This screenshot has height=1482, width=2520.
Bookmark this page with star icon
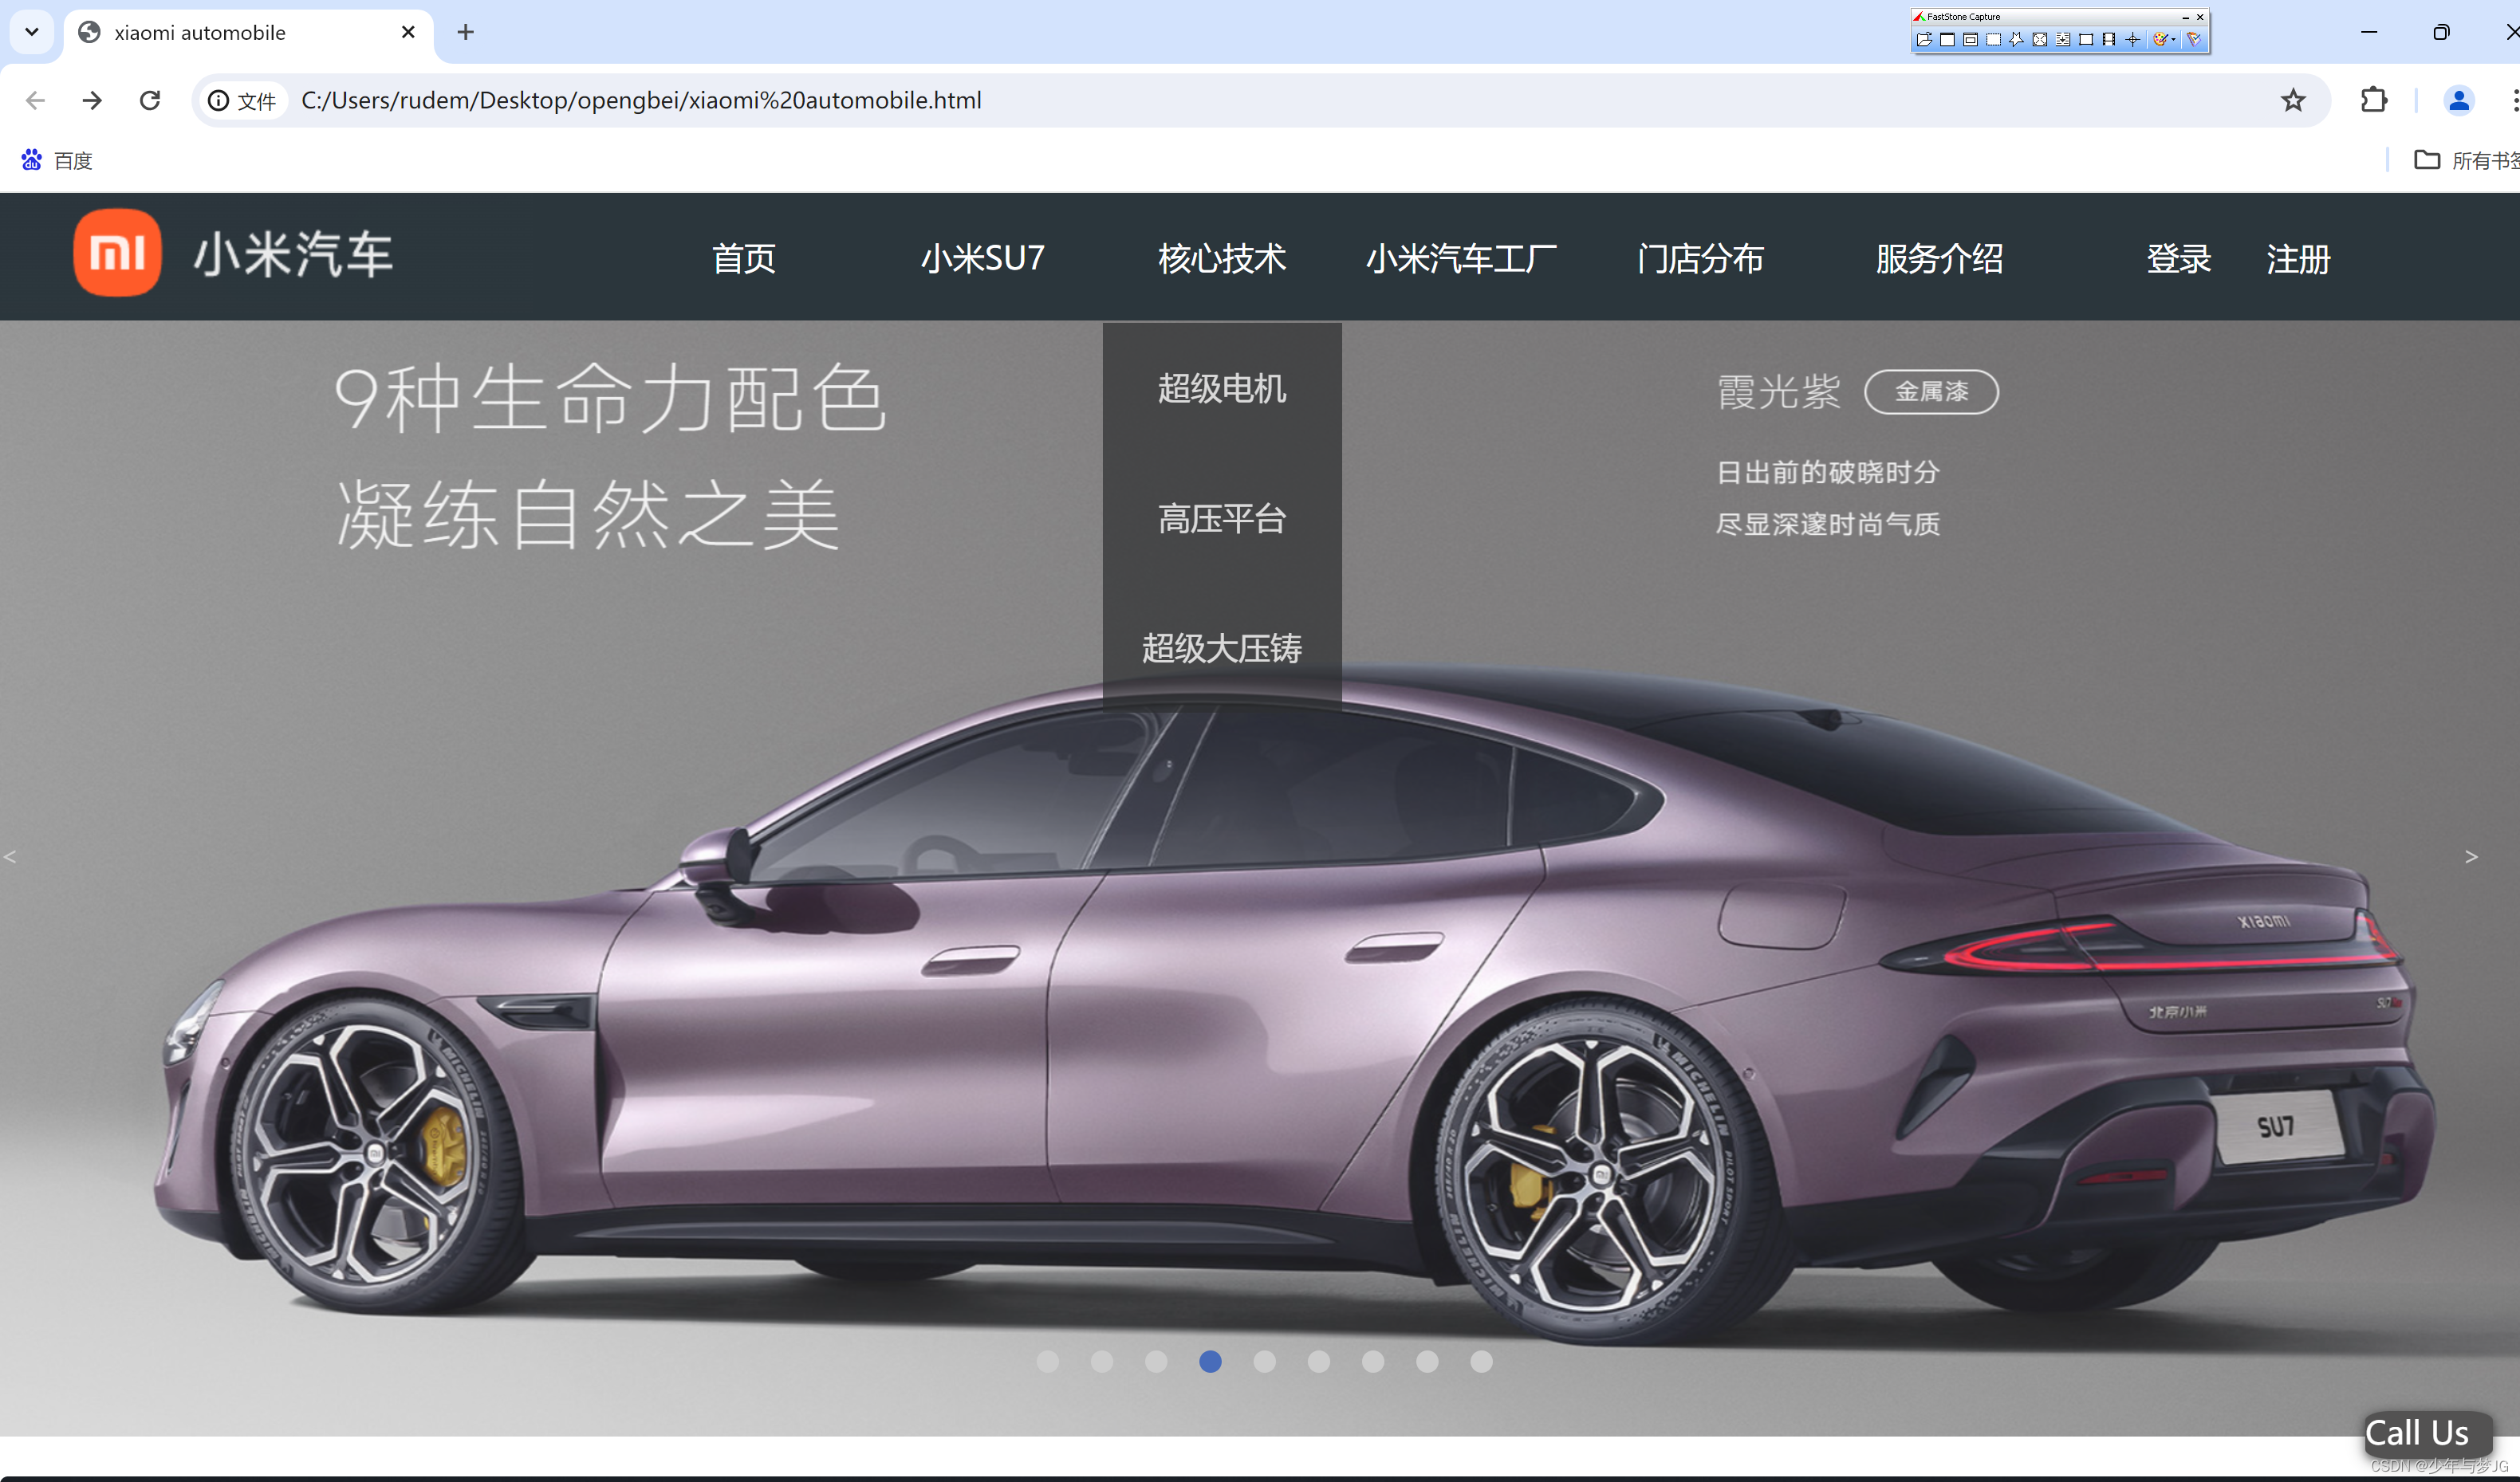pyautogui.click(x=2292, y=100)
